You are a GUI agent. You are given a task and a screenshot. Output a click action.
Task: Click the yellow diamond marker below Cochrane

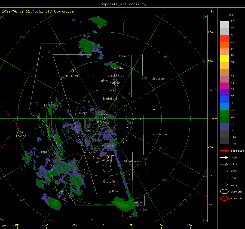[93, 157]
